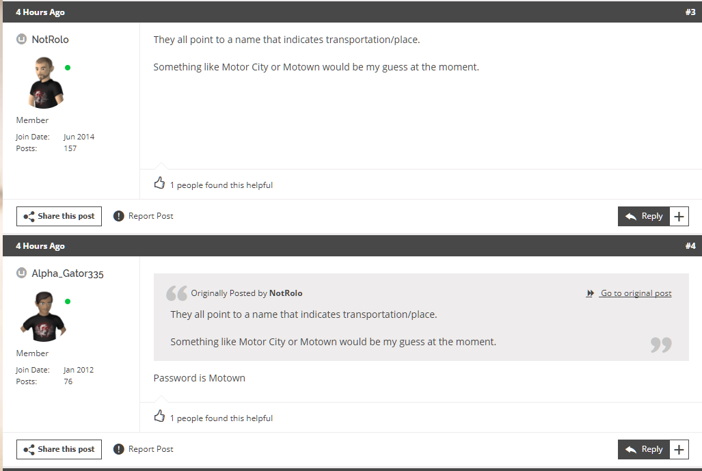This screenshot has width=702, height=471.
Task: Open post permalink #4
Action: pos(690,246)
